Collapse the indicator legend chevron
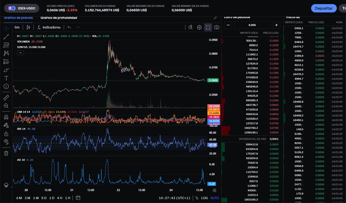 (x=20, y=53)
